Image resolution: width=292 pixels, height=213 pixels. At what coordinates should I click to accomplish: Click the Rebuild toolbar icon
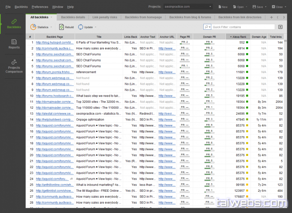(x=62, y=27)
